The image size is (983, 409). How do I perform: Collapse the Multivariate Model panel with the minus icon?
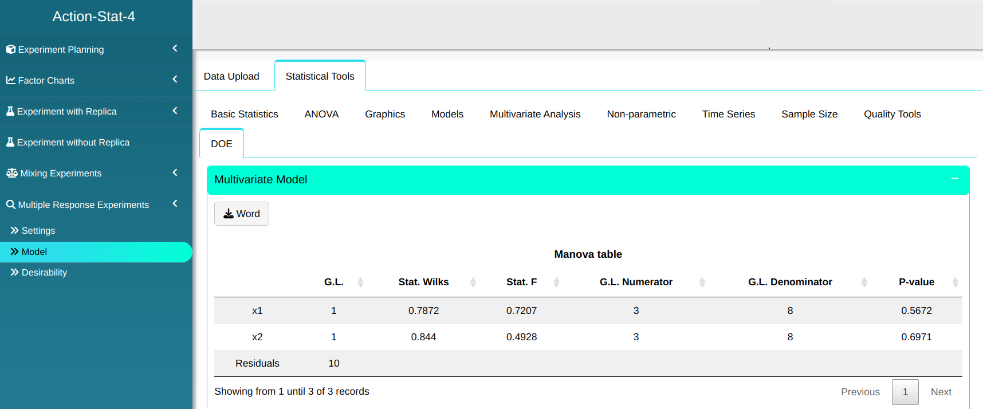click(x=955, y=179)
